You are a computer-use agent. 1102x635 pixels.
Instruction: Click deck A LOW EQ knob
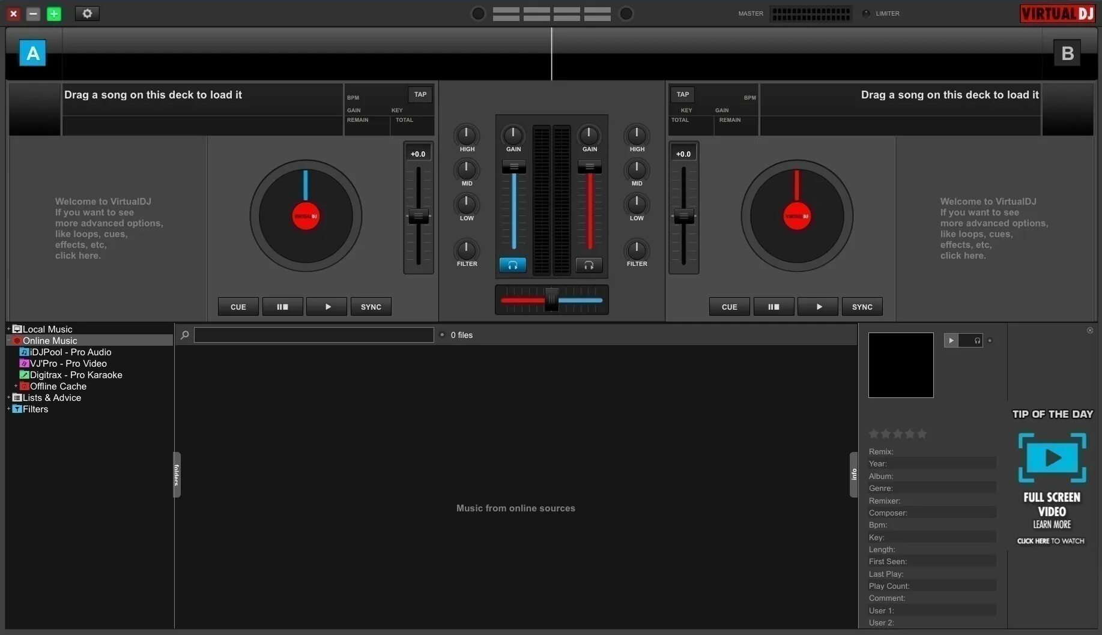467,204
